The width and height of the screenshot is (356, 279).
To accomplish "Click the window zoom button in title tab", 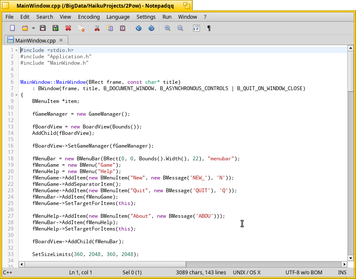I will click(186, 6).
